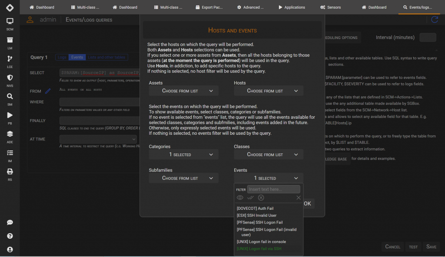
Task: Toggle show selected only eye icon
Action: [x=240, y=198]
